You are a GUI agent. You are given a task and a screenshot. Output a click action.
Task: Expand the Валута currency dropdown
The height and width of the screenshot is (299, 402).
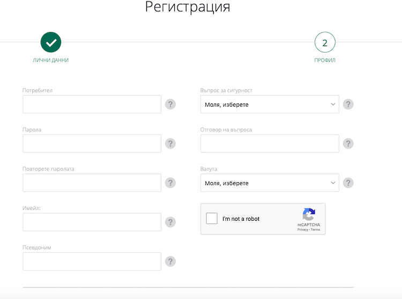point(270,183)
